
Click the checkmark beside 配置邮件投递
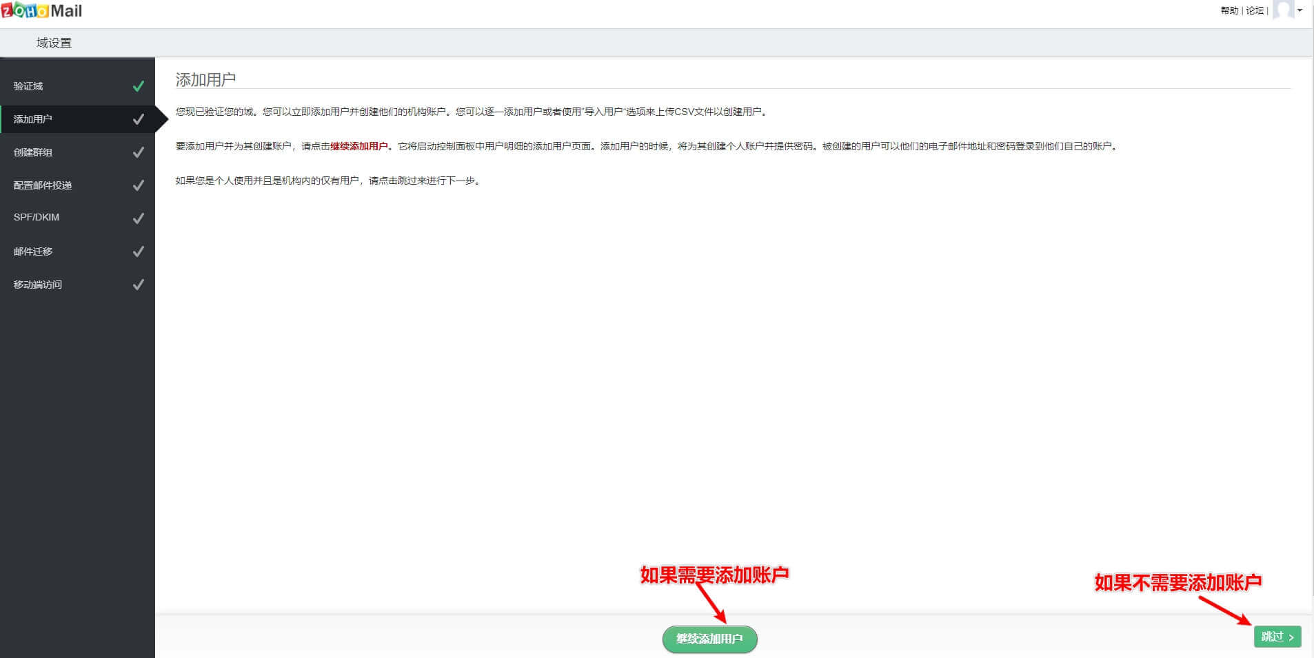pyautogui.click(x=138, y=185)
